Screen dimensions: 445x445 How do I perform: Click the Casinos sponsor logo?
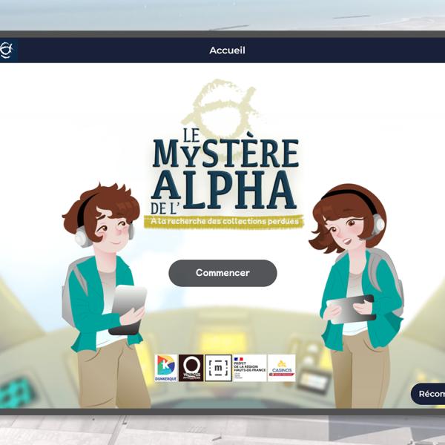point(281,367)
